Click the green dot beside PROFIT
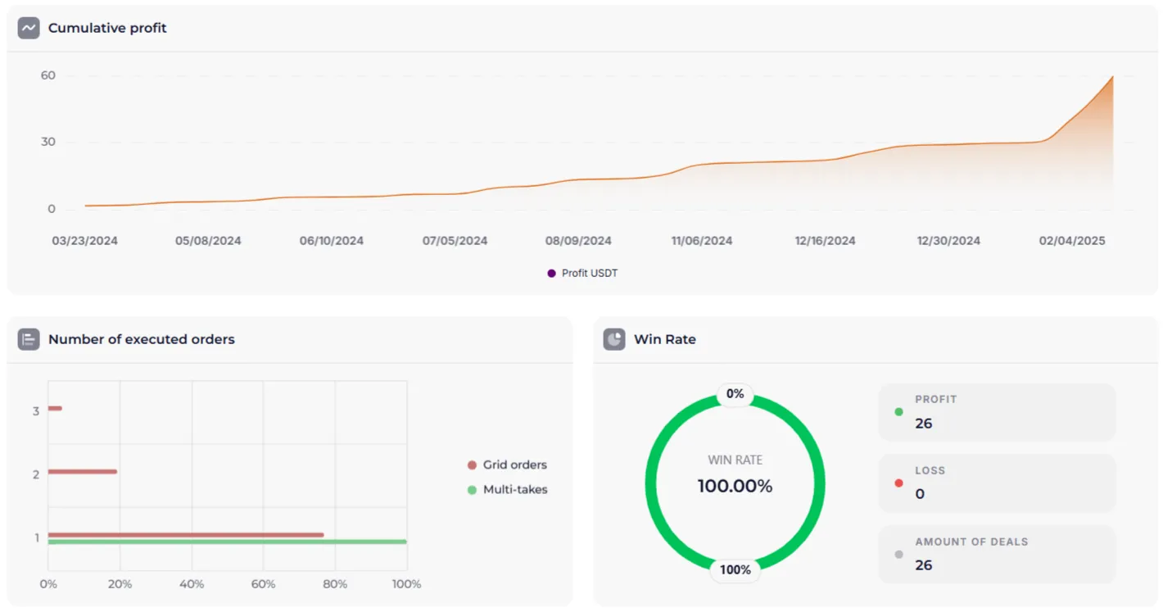 pos(899,412)
